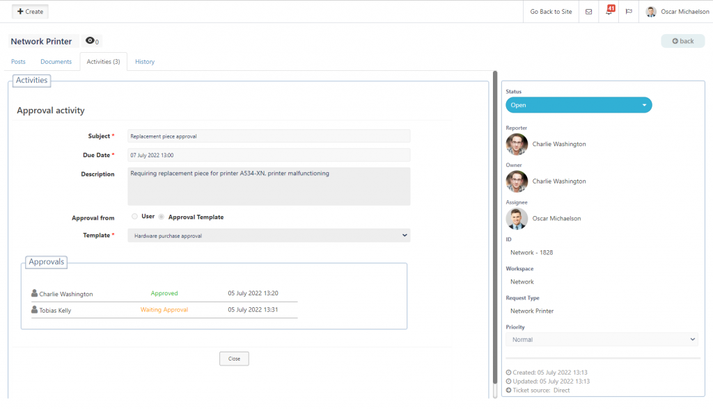Click the Waiting Approval status text
The image size is (713, 410).
click(x=164, y=310)
